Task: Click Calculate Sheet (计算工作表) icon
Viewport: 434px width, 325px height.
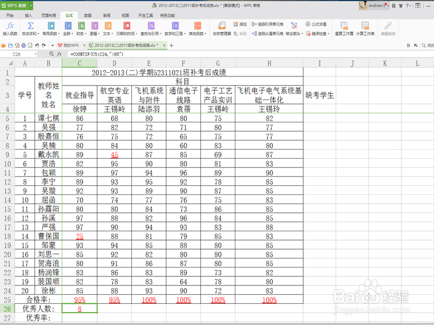Action: 365,25
